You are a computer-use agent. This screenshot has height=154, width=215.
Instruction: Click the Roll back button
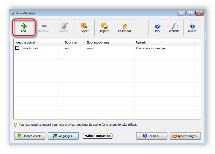(152, 136)
